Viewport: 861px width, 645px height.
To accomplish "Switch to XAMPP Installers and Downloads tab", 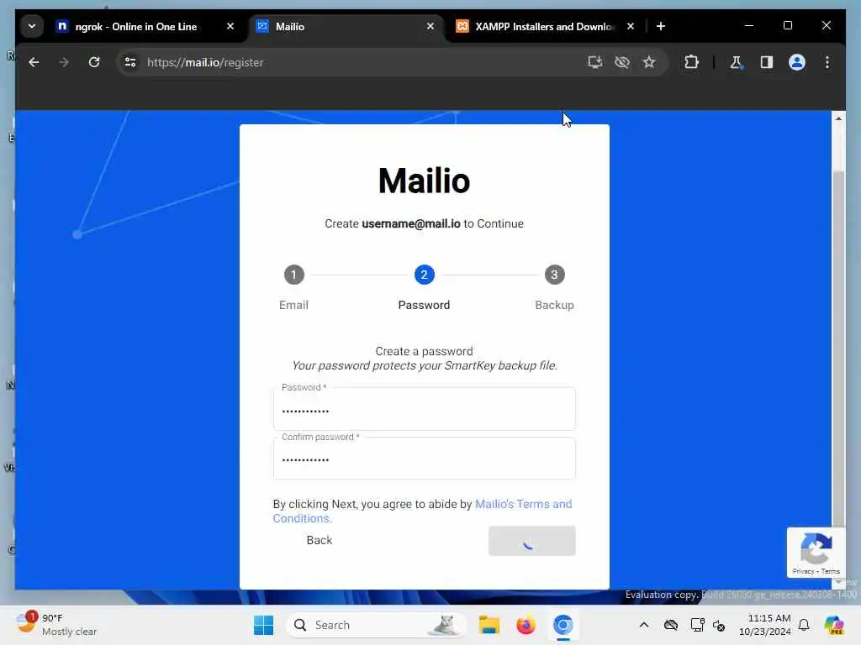I will [x=545, y=26].
